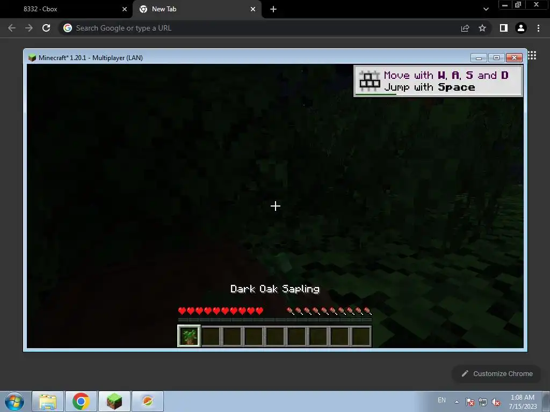Click the Customize Chrome button

tap(497, 374)
